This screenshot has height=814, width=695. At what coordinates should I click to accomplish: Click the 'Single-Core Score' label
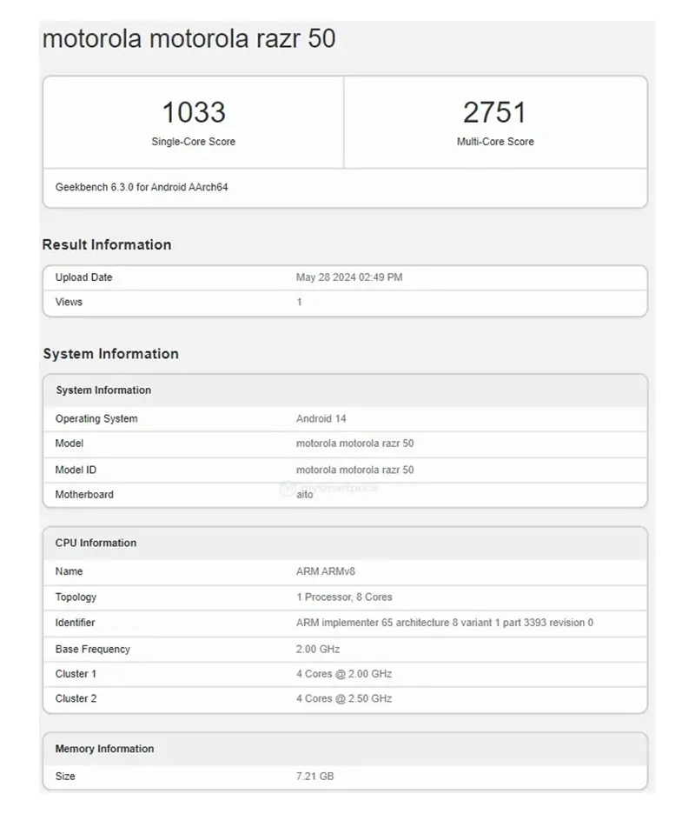194,142
